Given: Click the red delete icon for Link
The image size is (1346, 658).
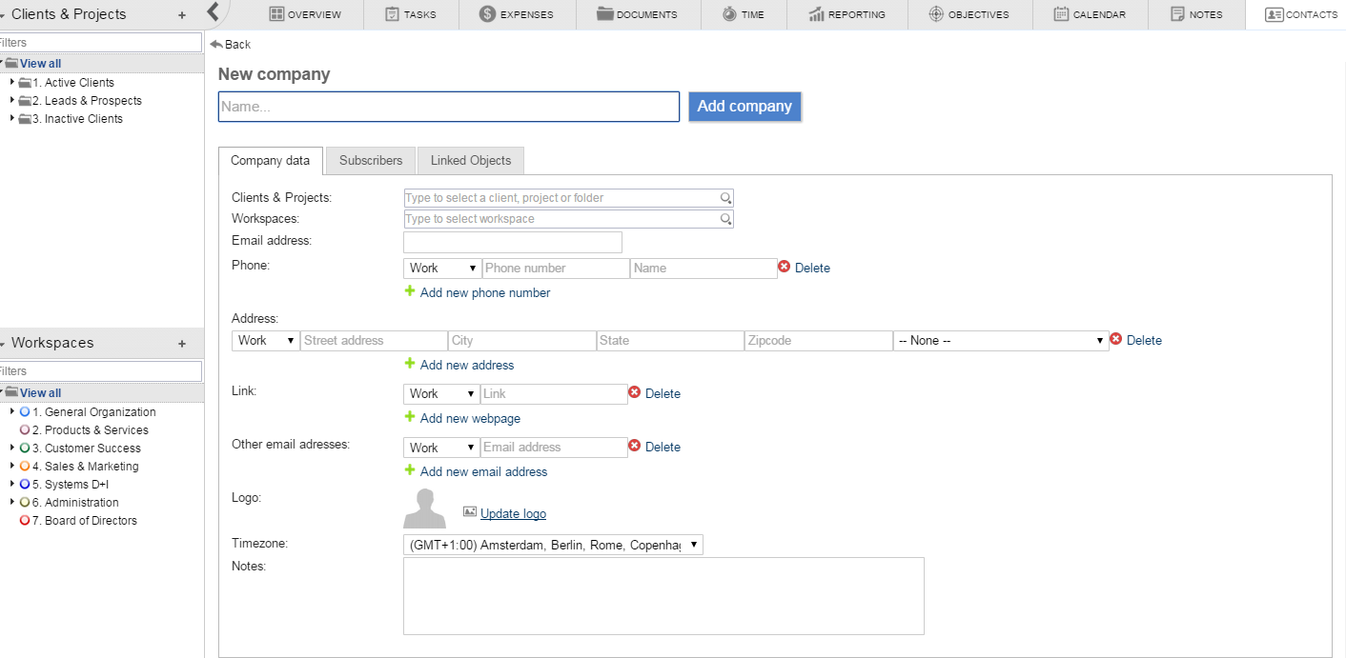Looking at the screenshot, I should pyautogui.click(x=634, y=392).
